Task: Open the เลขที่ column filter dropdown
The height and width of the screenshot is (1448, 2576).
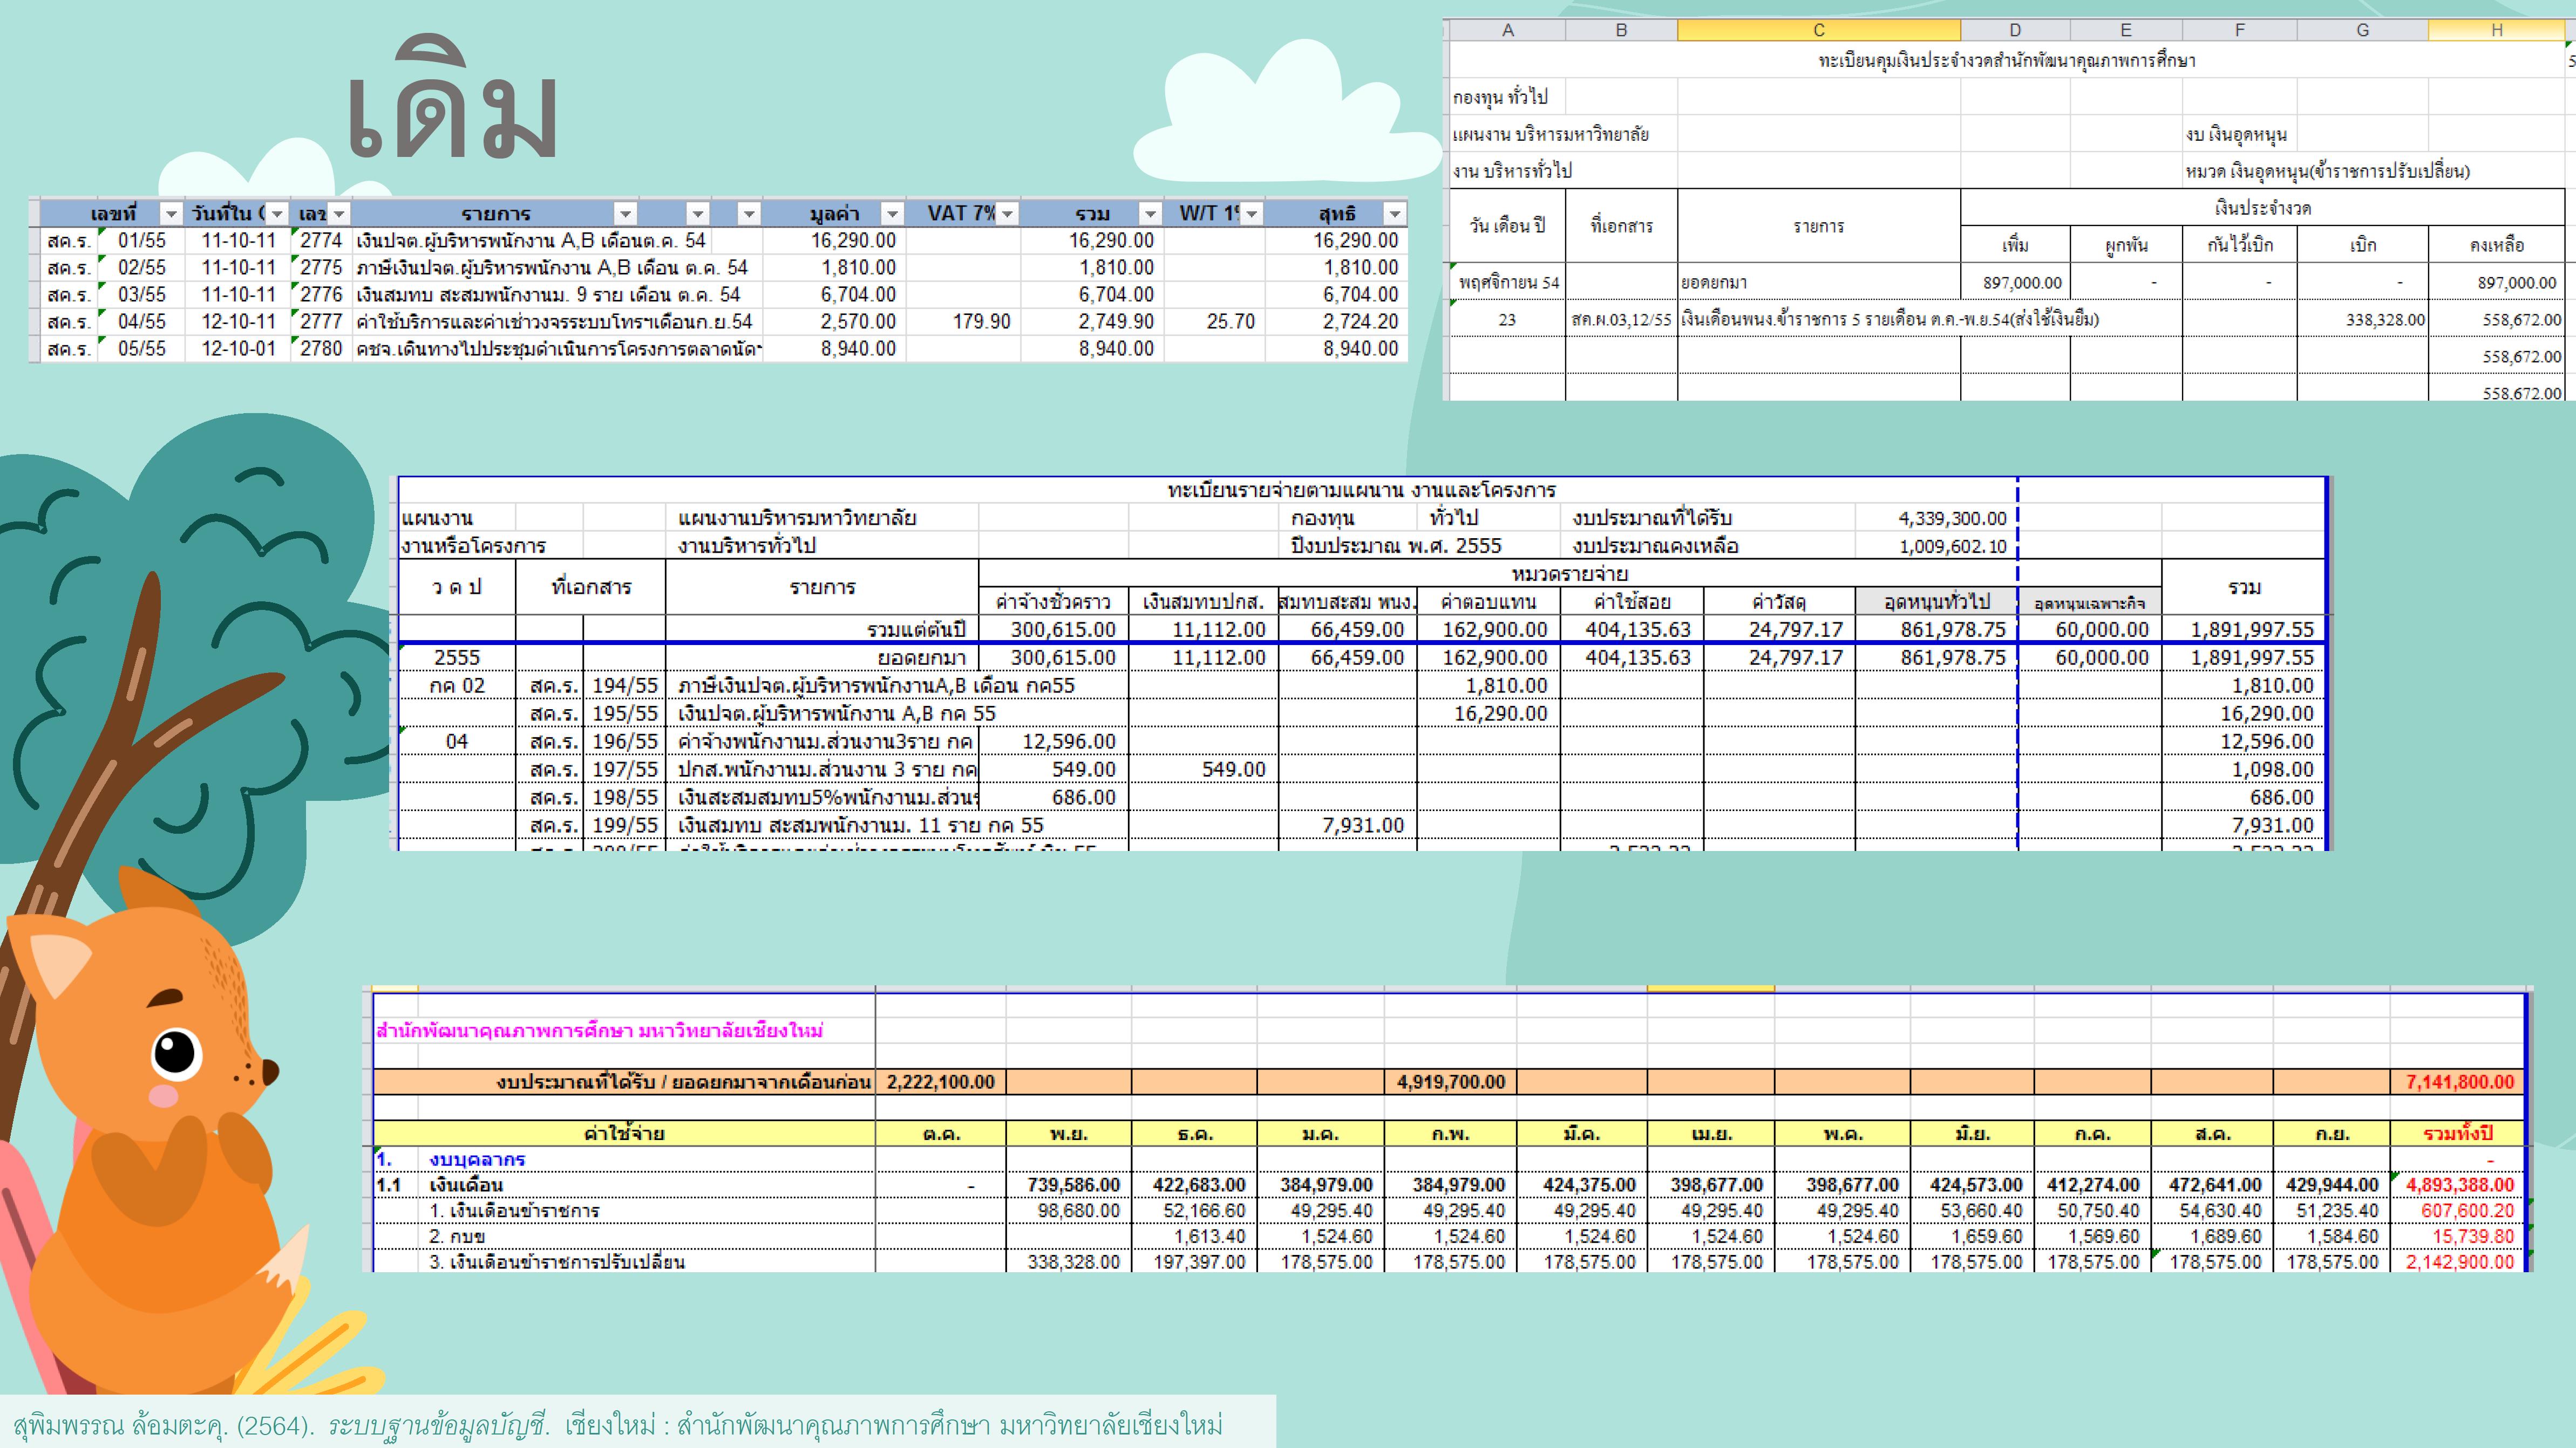Action: [171, 214]
